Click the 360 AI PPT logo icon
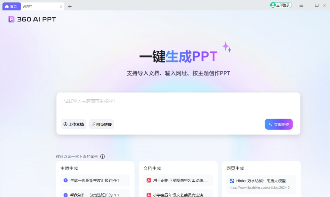The height and width of the screenshot is (197, 330). tap(11, 19)
